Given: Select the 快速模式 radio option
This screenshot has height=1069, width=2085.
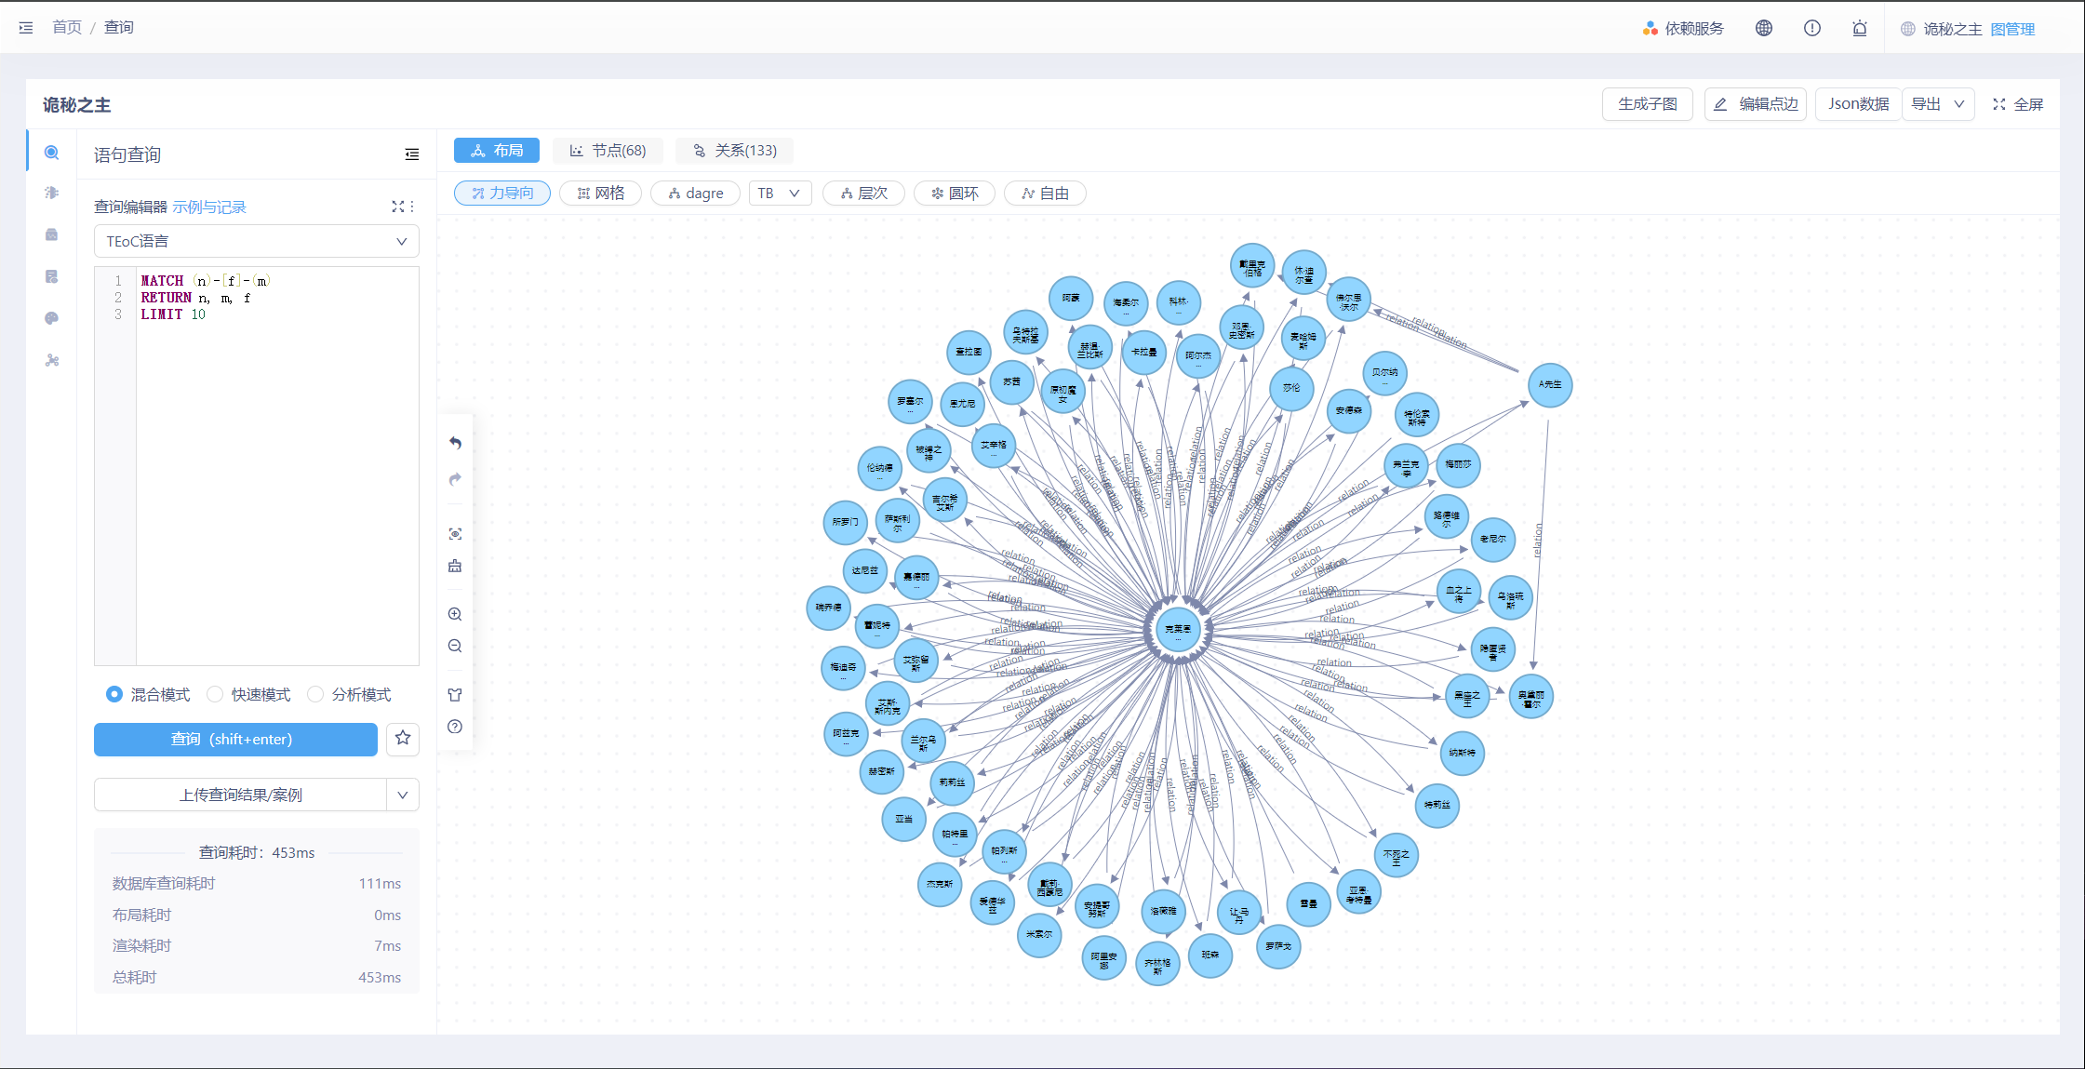Looking at the screenshot, I should tap(215, 694).
